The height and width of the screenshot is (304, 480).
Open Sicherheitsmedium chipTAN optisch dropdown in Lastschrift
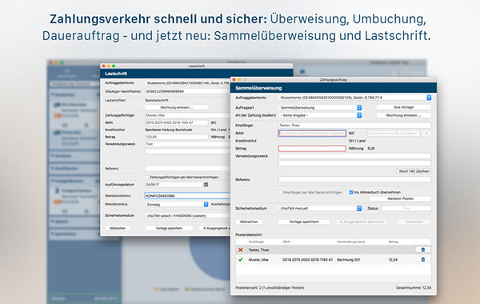188,216
